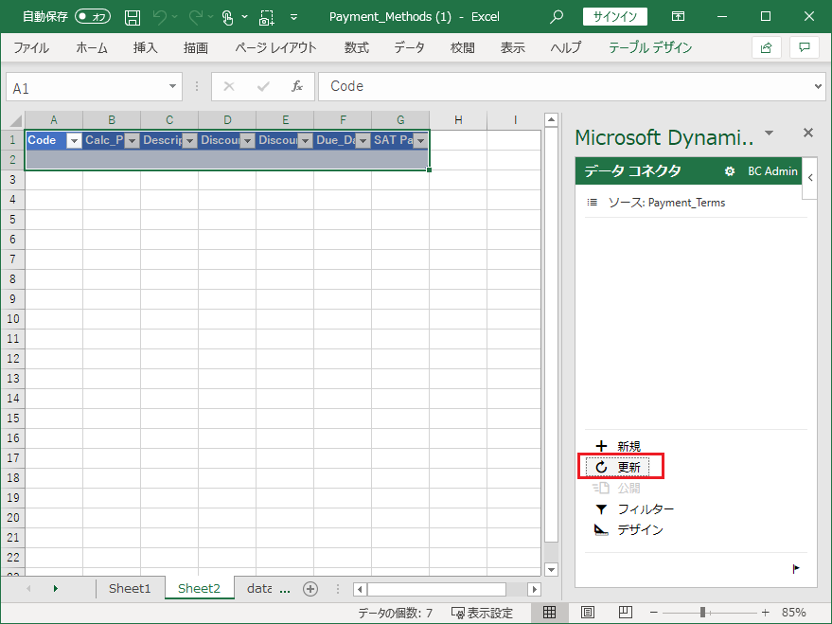Click the search magnifier icon
The image size is (832, 624).
tap(556, 16)
